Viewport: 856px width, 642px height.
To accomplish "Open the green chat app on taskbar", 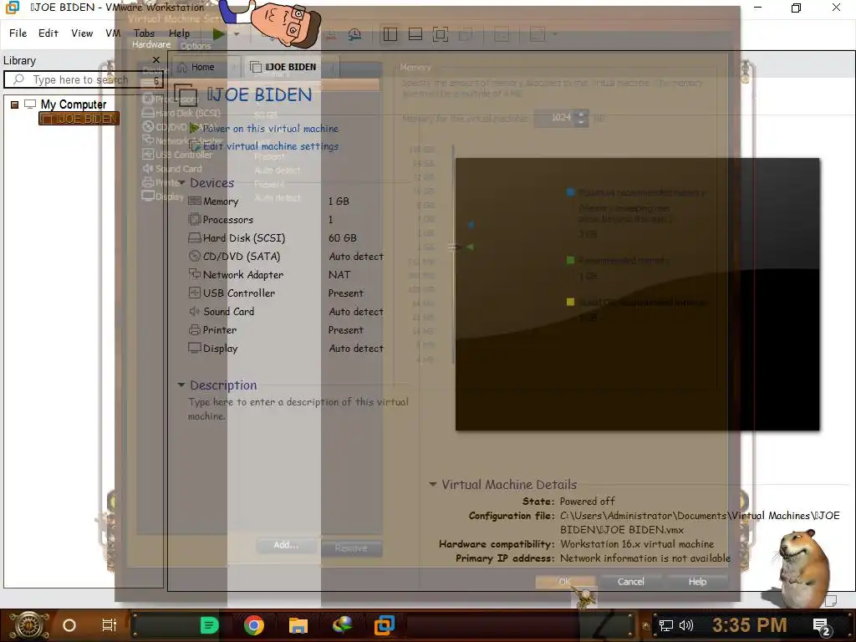I will click(x=209, y=625).
